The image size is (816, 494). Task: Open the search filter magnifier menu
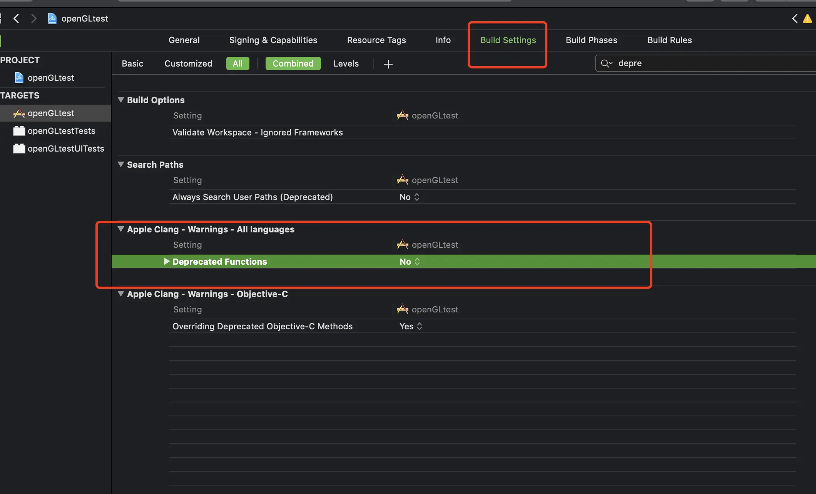606,63
